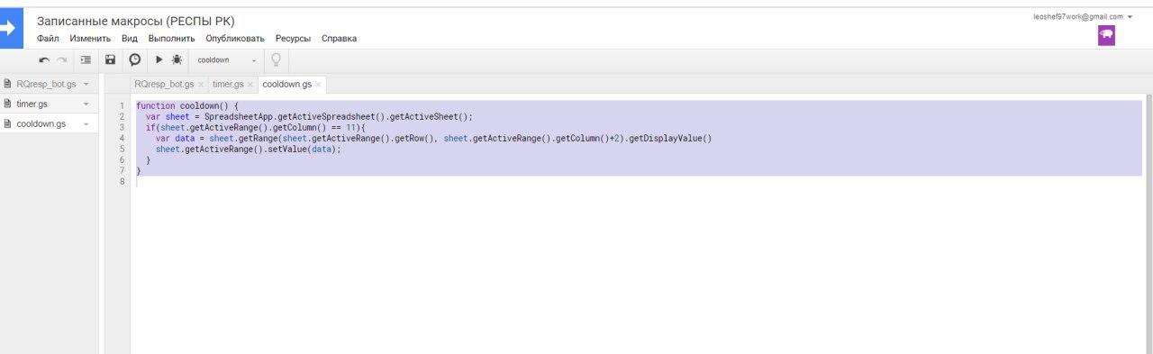The width and height of the screenshot is (1153, 354).
Task: Select timer.gs in the file sidebar
Action: click(32, 104)
